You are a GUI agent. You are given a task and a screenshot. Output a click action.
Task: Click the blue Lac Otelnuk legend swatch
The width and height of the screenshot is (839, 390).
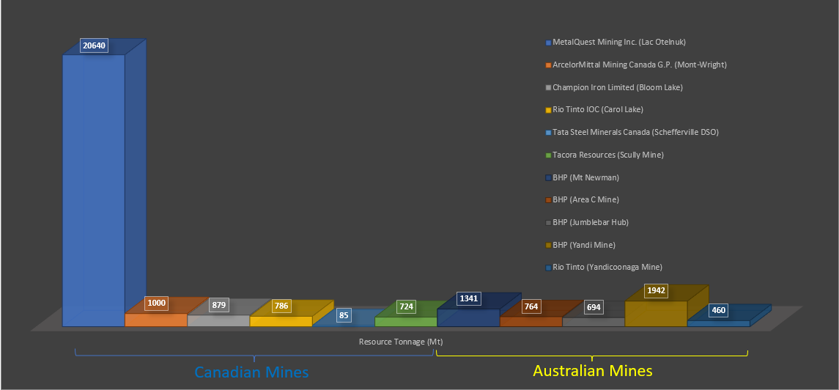point(547,43)
